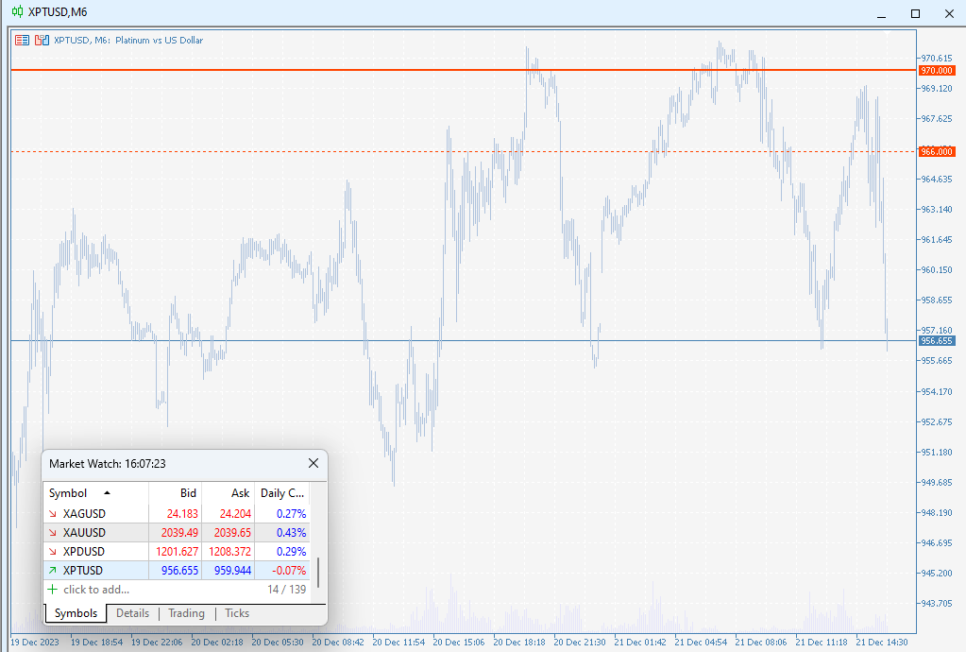Screen dimensions: 966x652
Task: Sort by the Symbol column header
Action: point(96,493)
